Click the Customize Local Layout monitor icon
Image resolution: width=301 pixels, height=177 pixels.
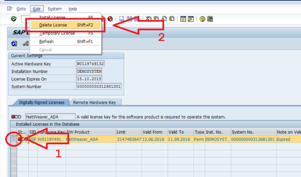click(210, 19)
